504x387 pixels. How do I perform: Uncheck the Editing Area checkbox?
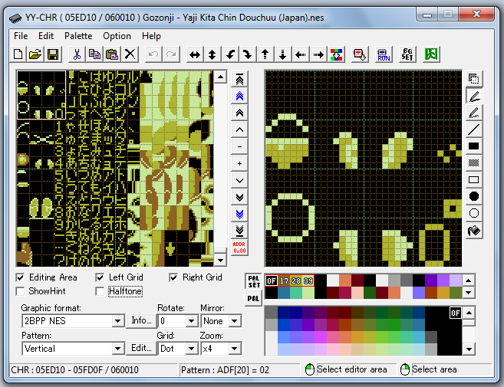point(20,277)
